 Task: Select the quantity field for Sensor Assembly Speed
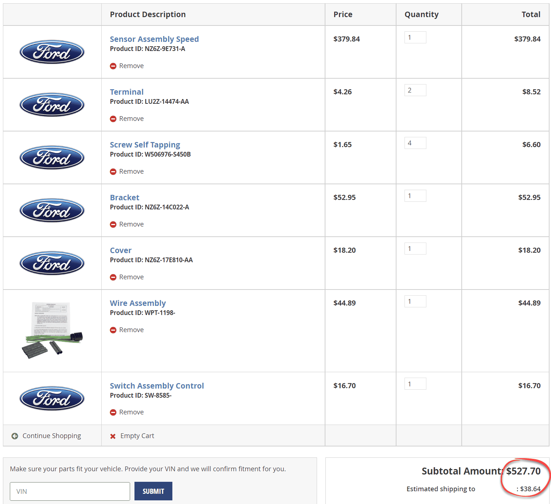(x=415, y=37)
